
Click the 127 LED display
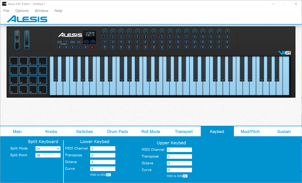coord(89,34)
